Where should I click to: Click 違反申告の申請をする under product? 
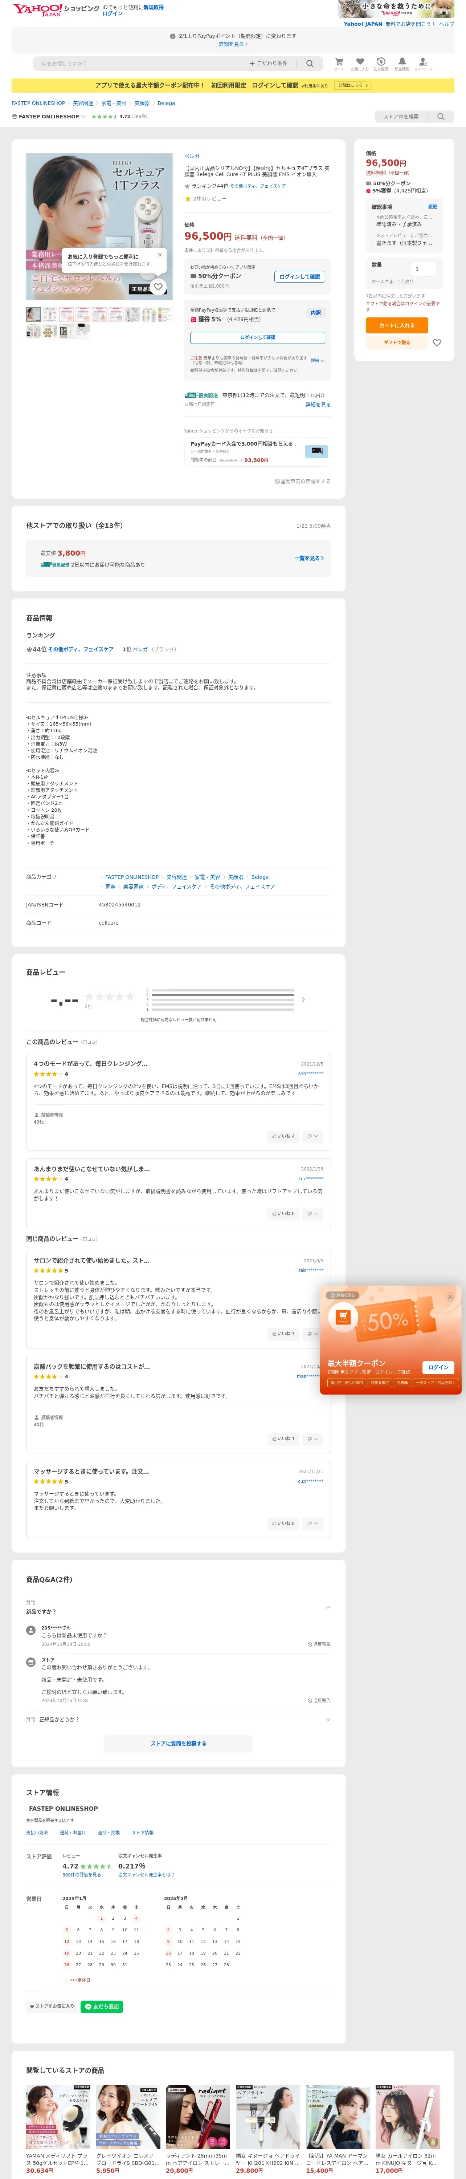click(303, 480)
